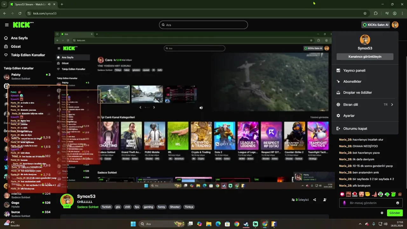This screenshot has height=229, width=407.
Task: Click Norix_28 username in afk bırakıyom message
Action: (346, 186)
